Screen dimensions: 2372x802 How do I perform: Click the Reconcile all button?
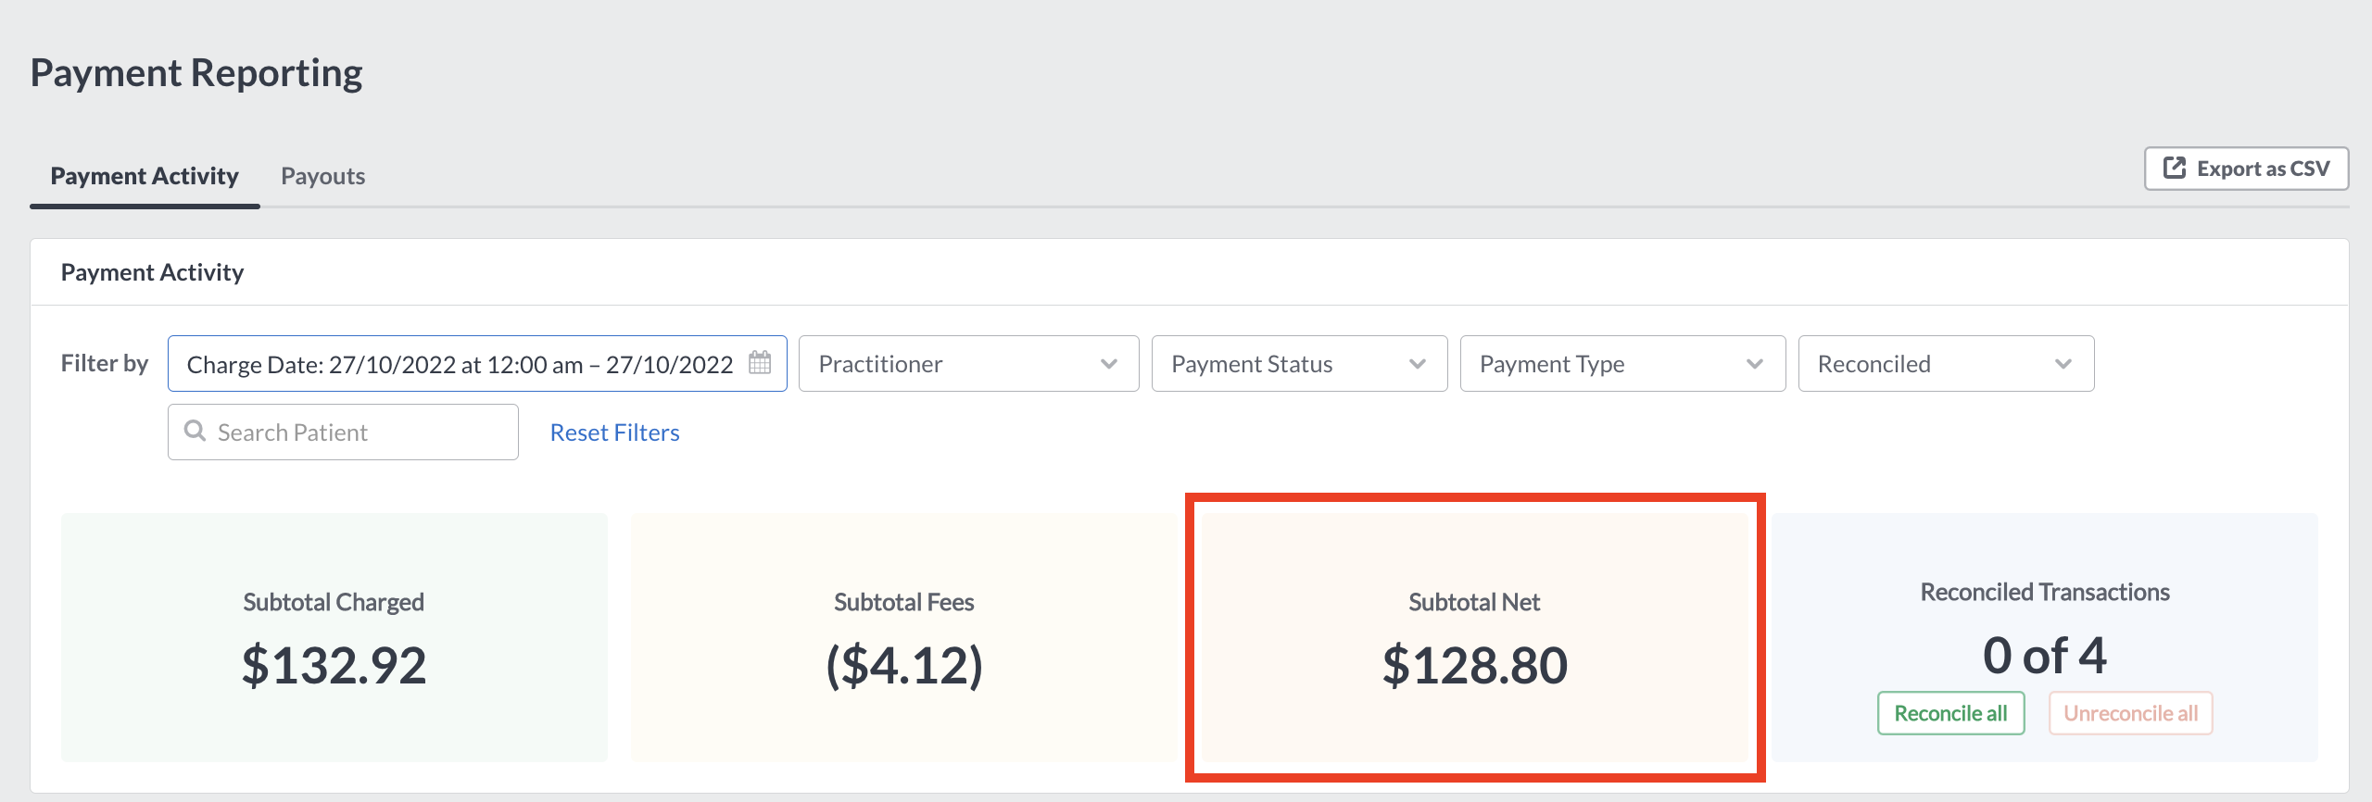pos(1950,713)
